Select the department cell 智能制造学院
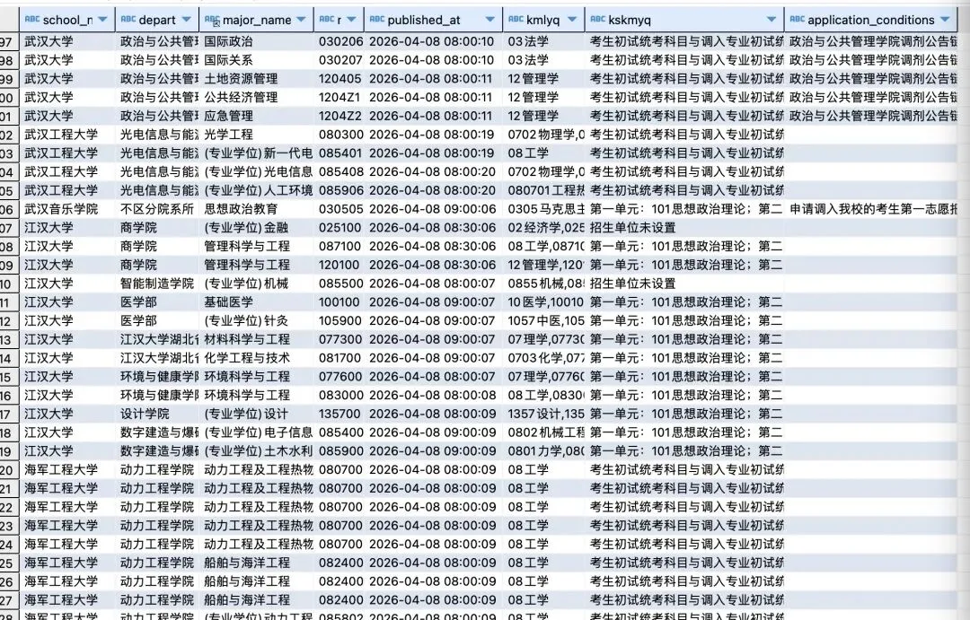Screen dimensions: 970x620 point(157,284)
